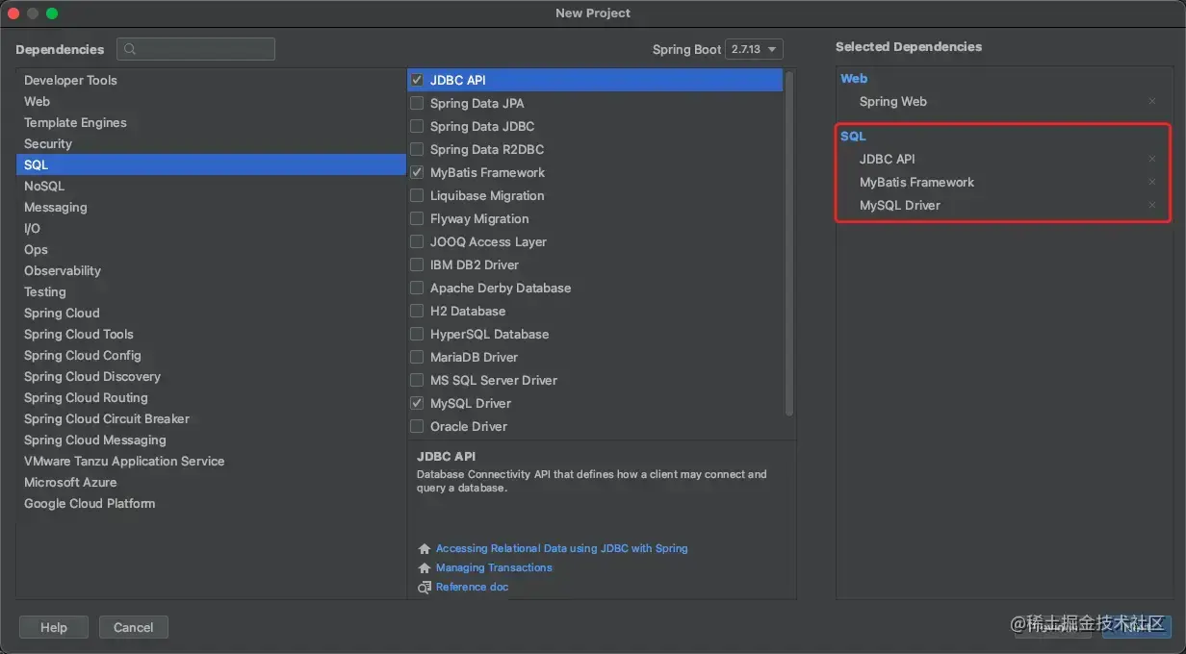Image resolution: width=1186 pixels, height=654 pixels.
Task: Remove MySQL Driver using its x icon
Action: coord(1152,205)
